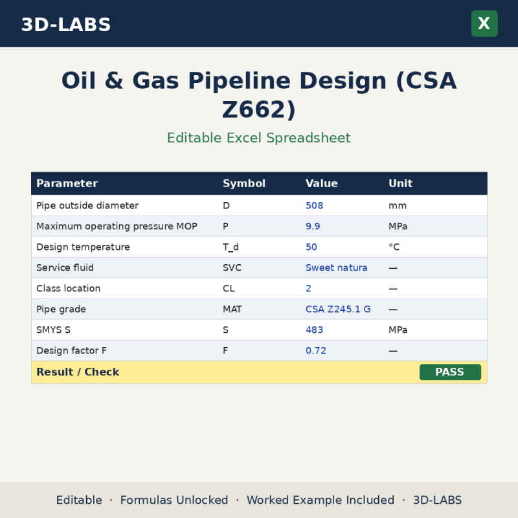
Task: Click the symbol CL
Action: coord(229,288)
